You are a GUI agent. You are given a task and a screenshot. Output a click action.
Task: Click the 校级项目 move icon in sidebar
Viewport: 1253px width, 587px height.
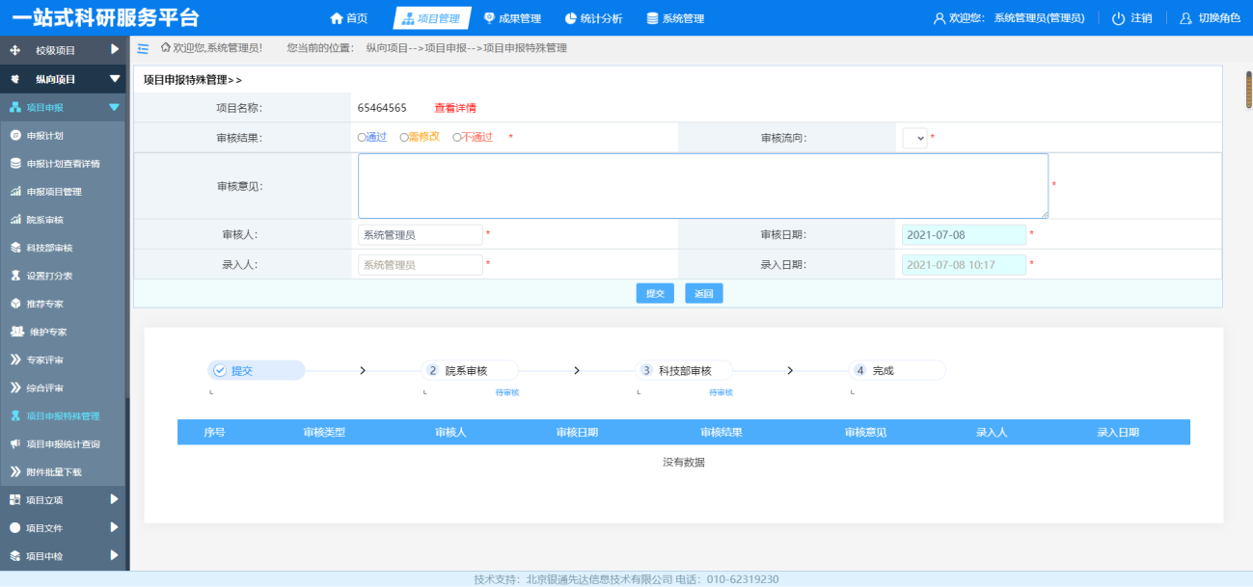(15, 50)
